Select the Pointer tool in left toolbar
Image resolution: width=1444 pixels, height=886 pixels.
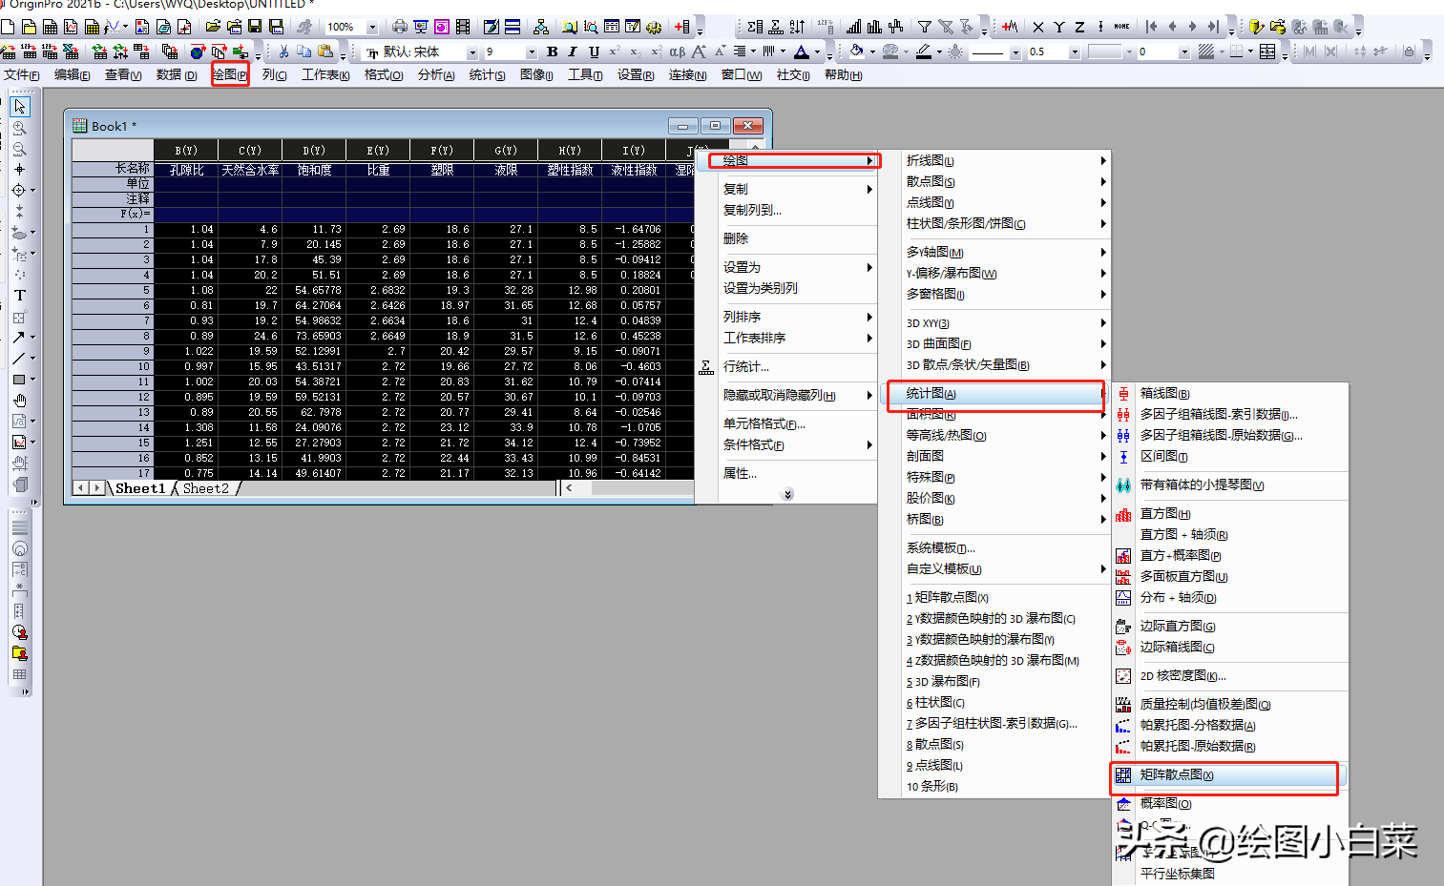click(x=20, y=107)
